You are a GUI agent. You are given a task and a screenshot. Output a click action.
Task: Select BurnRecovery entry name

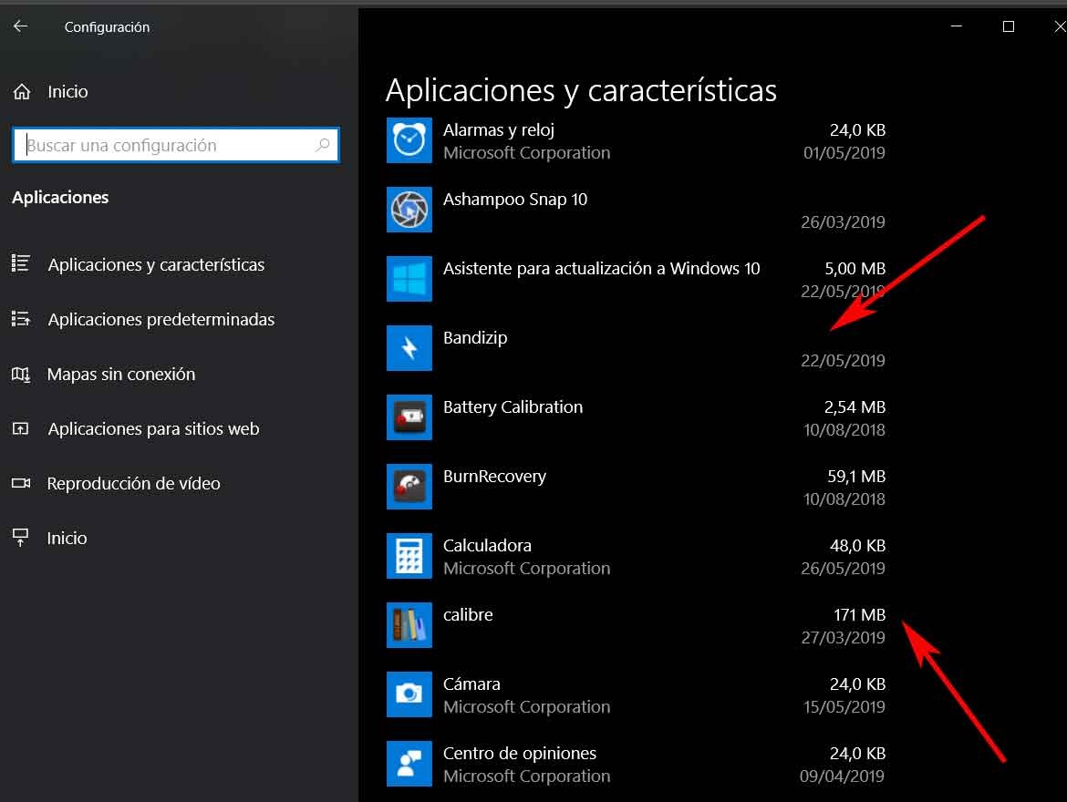(494, 476)
